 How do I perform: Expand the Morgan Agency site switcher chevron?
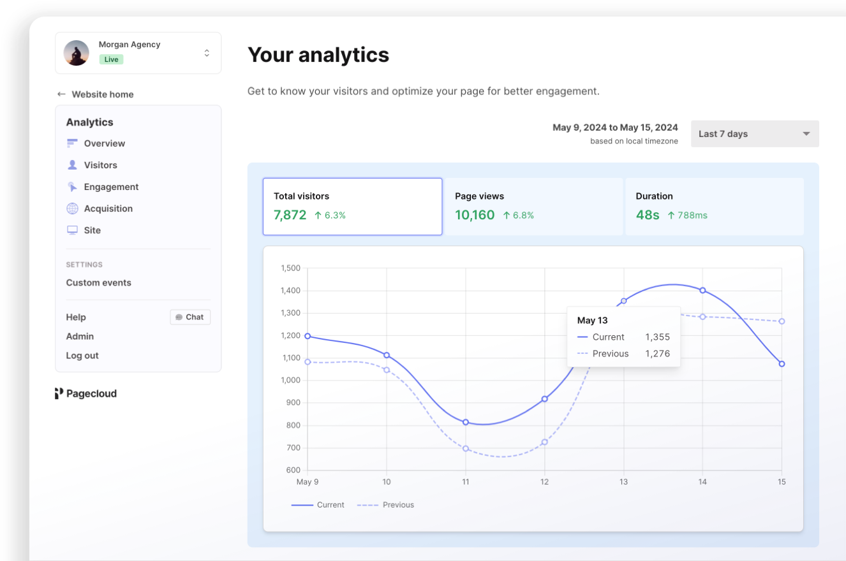click(207, 53)
